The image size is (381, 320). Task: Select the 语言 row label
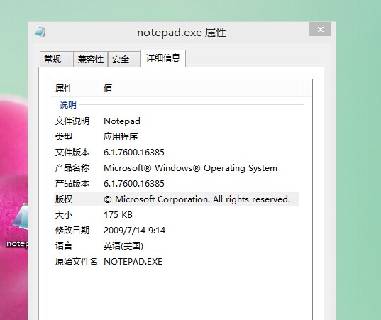(64, 246)
